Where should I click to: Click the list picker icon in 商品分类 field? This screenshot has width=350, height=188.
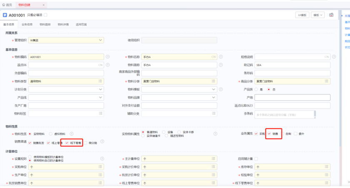coord(327,81)
